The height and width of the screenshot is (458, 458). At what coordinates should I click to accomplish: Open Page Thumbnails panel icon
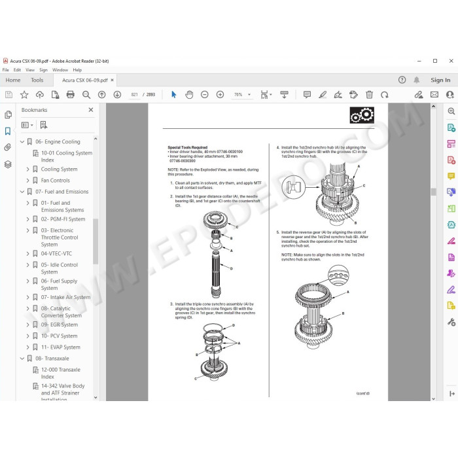8,114
